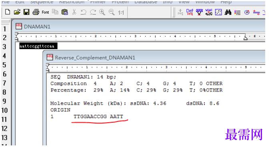Select channel 13 in the left channel bar

pos(5,138)
